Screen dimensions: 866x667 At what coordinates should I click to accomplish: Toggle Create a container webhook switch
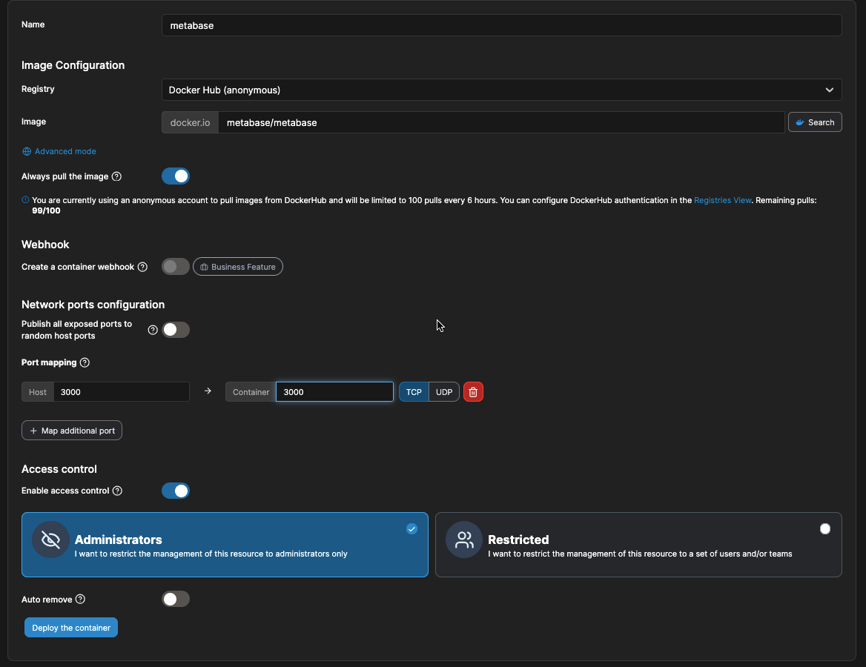176,267
